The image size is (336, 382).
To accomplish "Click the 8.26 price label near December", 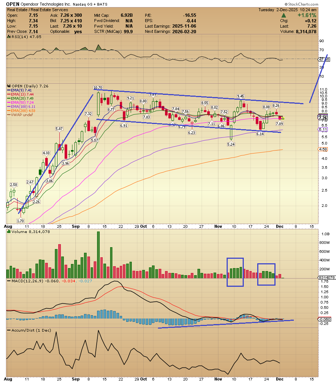I will click(276, 105).
